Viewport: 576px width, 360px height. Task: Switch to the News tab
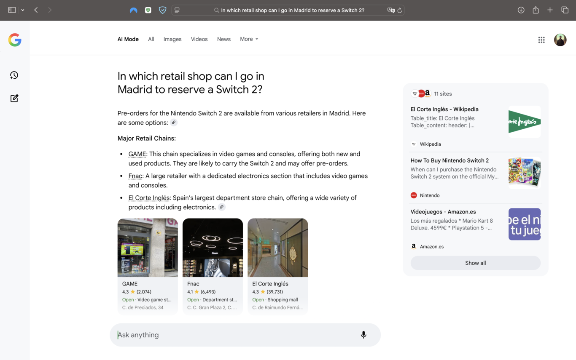pyautogui.click(x=224, y=39)
